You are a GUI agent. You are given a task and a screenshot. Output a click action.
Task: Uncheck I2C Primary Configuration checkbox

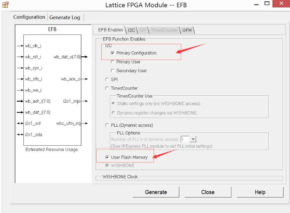[x=112, y=53]
